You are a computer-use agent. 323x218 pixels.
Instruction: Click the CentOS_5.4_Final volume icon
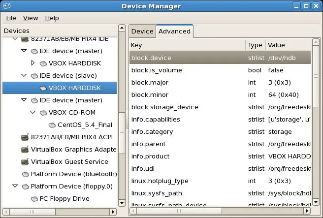coord(52,125)
